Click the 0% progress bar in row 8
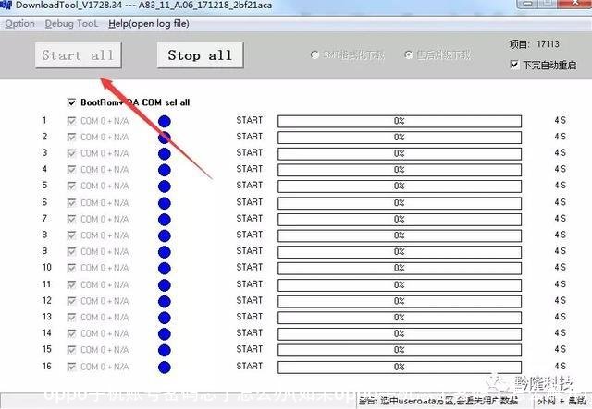This screenshot has width=592, height=409. [x=399, y=235]
